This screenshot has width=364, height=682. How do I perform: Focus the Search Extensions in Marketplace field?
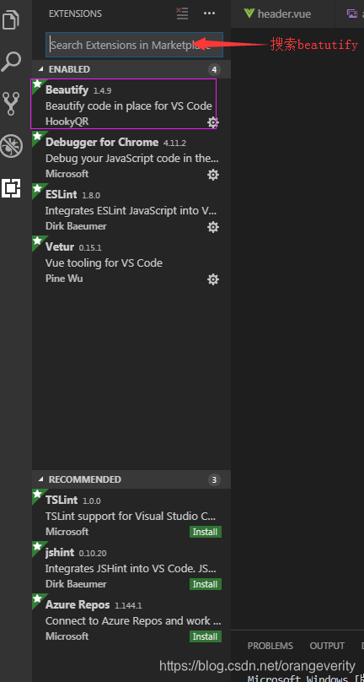tap(134, 45)
